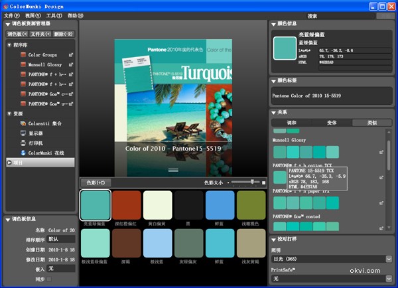Collapse the 调色板信息 panel
Image resolution: width=398 pixels, height=288 pixels.
pos(8,220)
